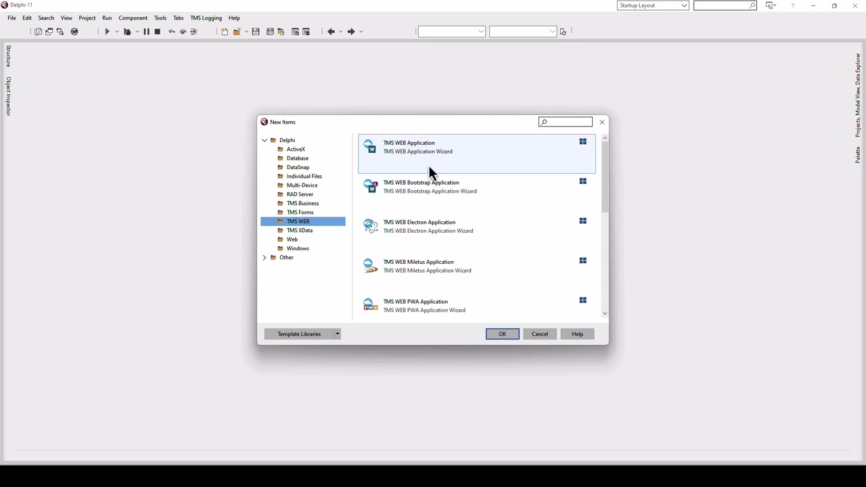
Task: Click the Save All toolbar icon
Action: [270, 32]
